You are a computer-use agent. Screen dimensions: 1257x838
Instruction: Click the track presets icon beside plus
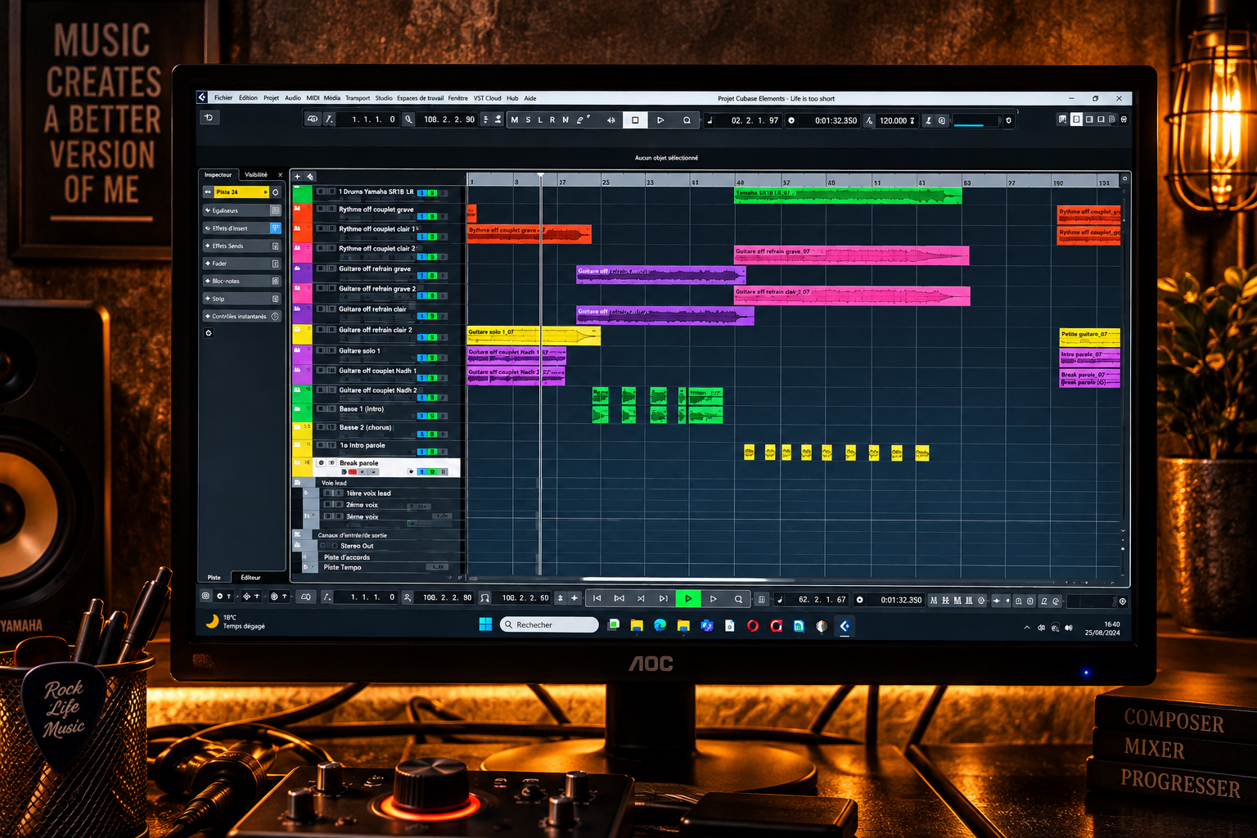[310, 177]
